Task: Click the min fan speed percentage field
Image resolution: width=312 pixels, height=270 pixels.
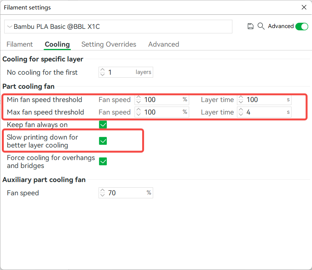Action: pos(159,100)
